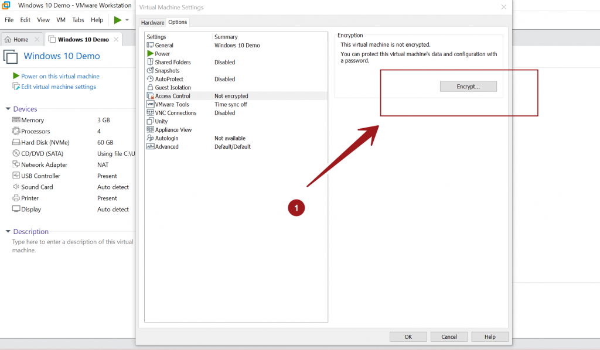This screenshot has height=350, width=600.
Task: Open the Sound Card device entry
Action: coord(36,187)
